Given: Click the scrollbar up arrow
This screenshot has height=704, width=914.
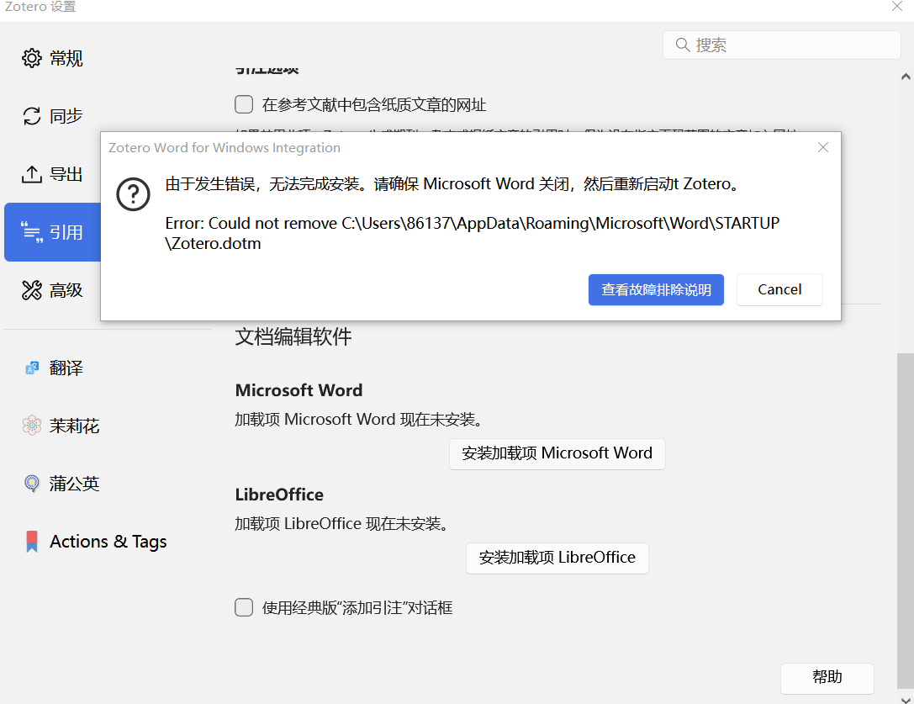Looking at the screenshot, I should tap(906, 77).
